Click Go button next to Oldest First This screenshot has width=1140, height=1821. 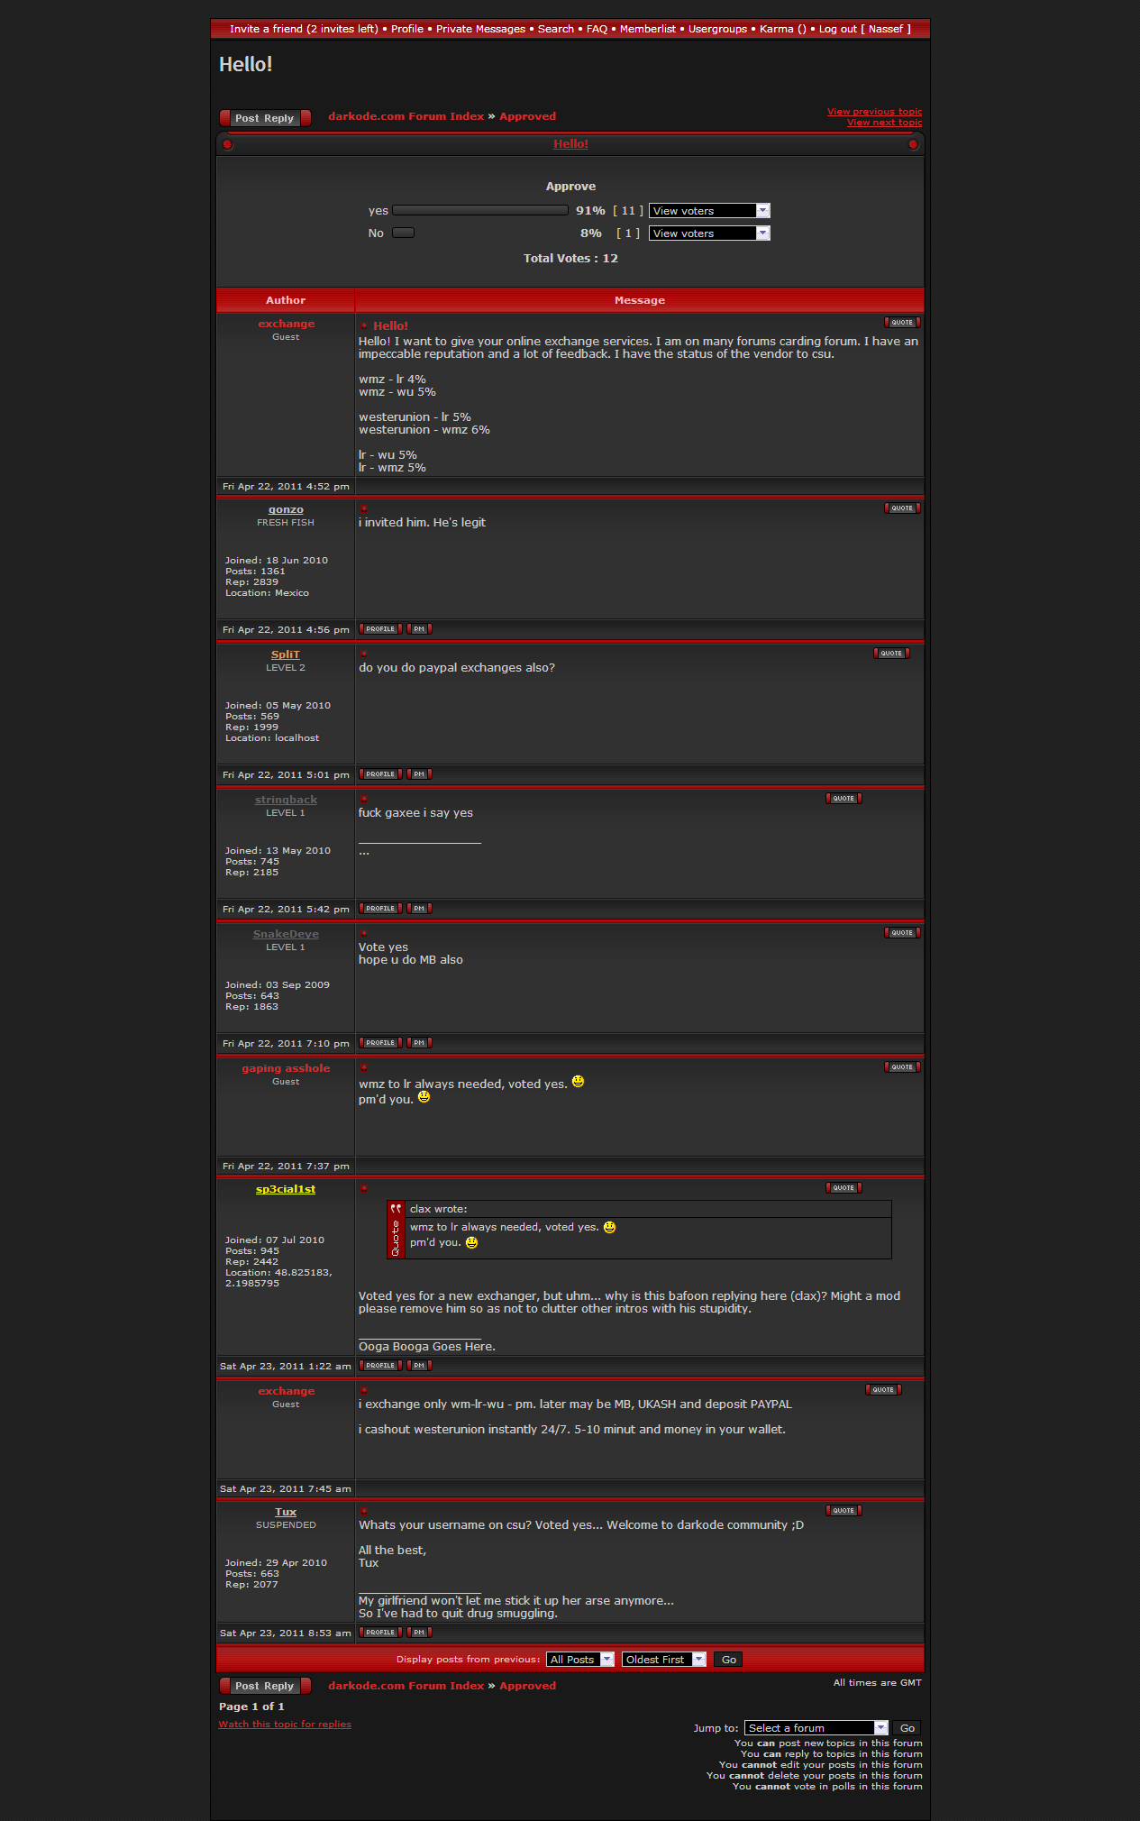coord(729,1660)
